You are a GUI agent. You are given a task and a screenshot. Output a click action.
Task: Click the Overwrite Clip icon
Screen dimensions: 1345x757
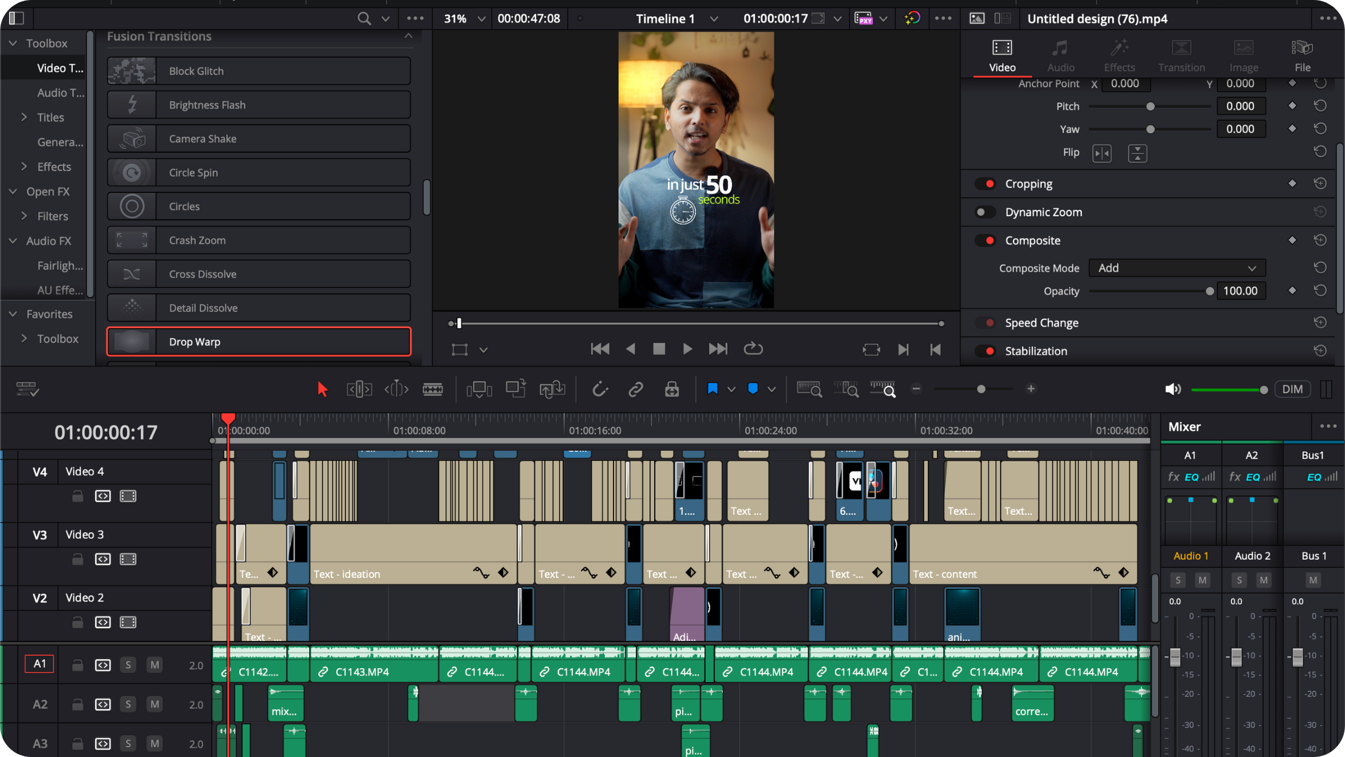(516, 389)
